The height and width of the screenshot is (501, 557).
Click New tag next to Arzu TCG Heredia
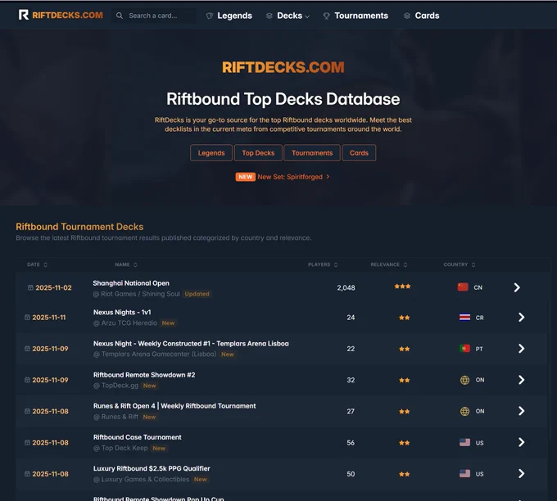tap(168, 323)
